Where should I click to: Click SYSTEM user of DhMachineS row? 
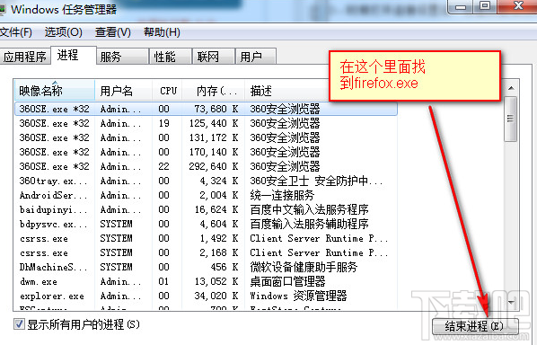click(x=116, y=267)
